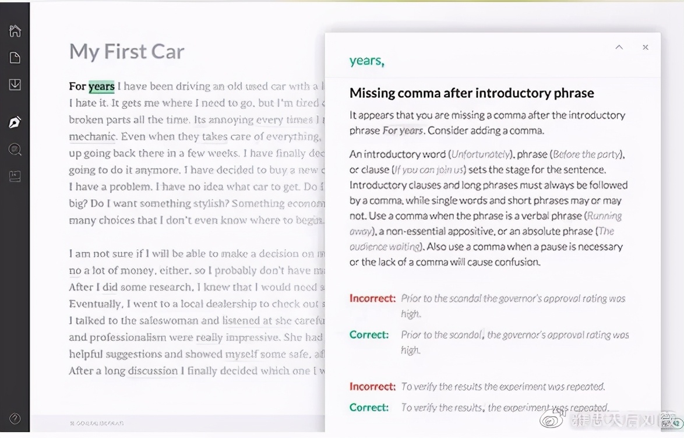The width and height of the screenshot is (684, 438).
Task: Select highlighted word "years" in document
Action: click(x=101, y=87)
